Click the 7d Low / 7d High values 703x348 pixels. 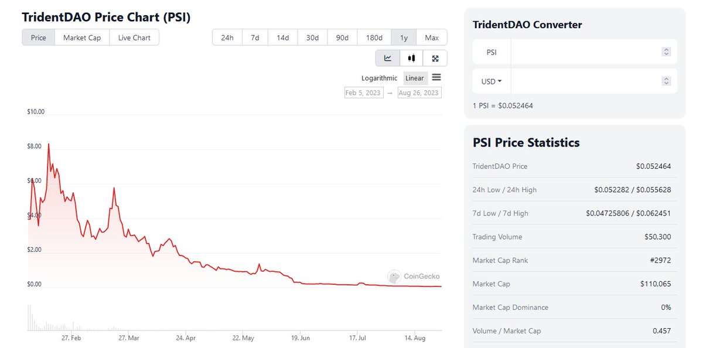coord(629,213)
